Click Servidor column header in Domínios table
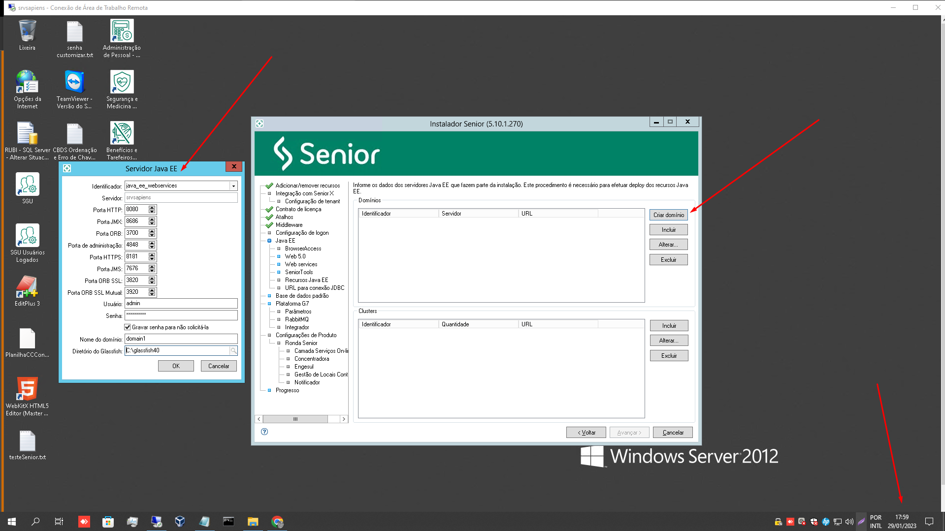Viewport: 945px width, 531px height. 478,213
